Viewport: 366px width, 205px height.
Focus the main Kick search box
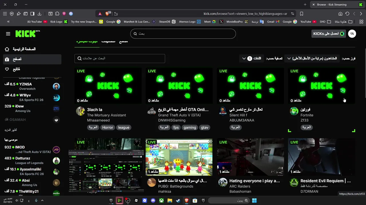[x=183, y=34]
